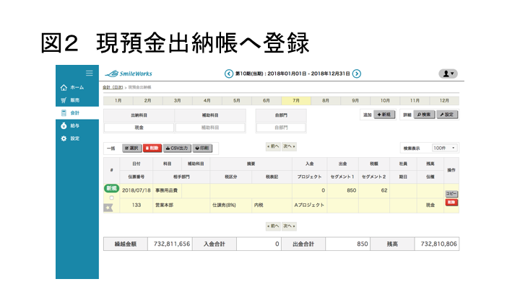Click the 残高 value 732,810,806
Screen dimensions: 520x292
(x=439, y=244)
